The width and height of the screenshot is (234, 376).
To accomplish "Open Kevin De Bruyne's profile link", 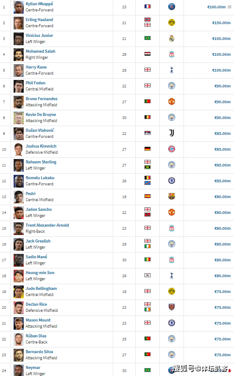I will 41,115.
